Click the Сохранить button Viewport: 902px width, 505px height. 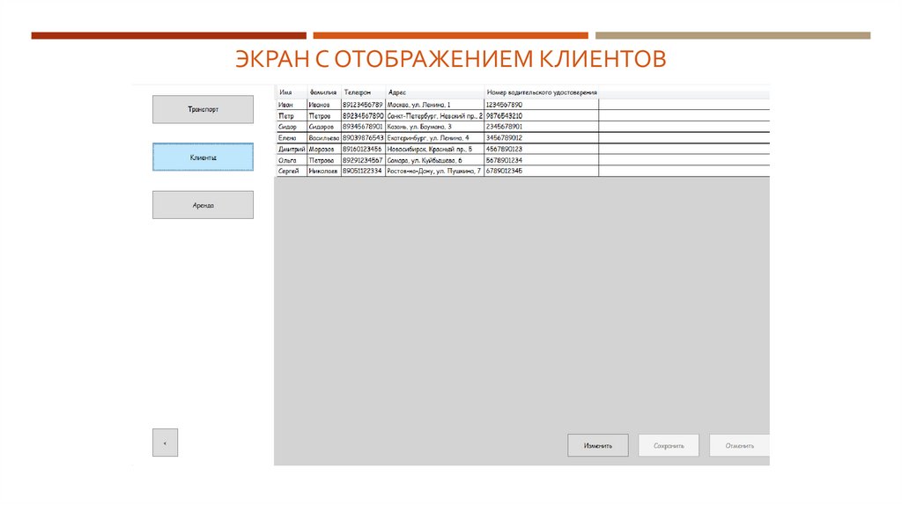pyautogui.click(x=669, y=445)
